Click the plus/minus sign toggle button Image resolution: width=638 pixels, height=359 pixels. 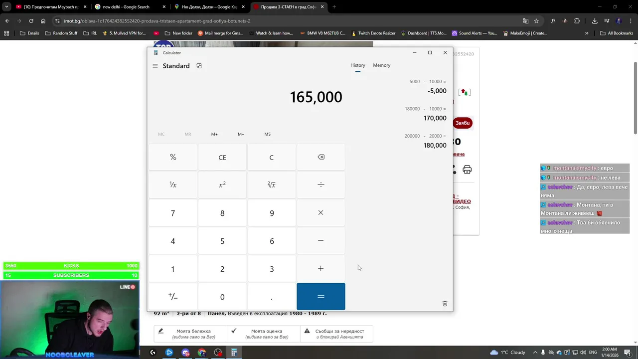(x=173, y=297)
